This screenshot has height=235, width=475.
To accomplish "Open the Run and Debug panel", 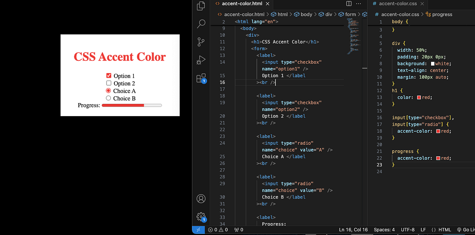I will [201, 60].
